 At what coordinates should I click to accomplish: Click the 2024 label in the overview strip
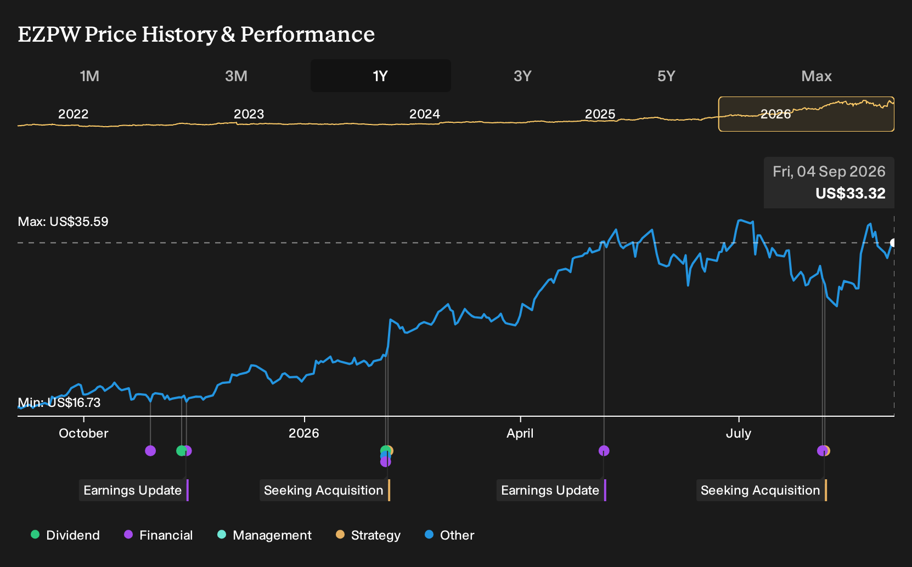[424, 114]
